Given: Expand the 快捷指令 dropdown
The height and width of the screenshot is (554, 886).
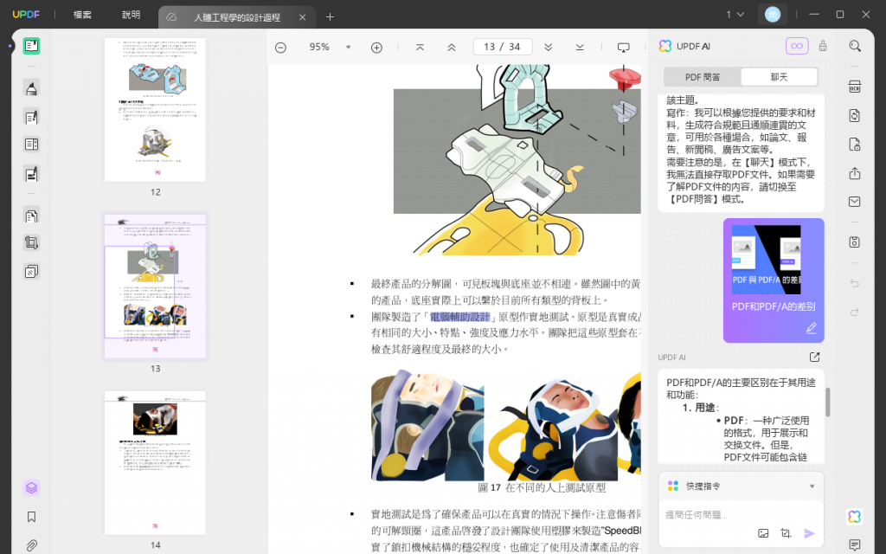Looking at the screenshot, I should (x=812, y=486).
